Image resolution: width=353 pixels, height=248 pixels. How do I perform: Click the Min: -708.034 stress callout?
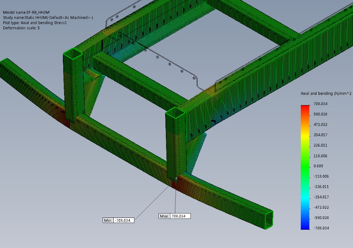(118, 220)
